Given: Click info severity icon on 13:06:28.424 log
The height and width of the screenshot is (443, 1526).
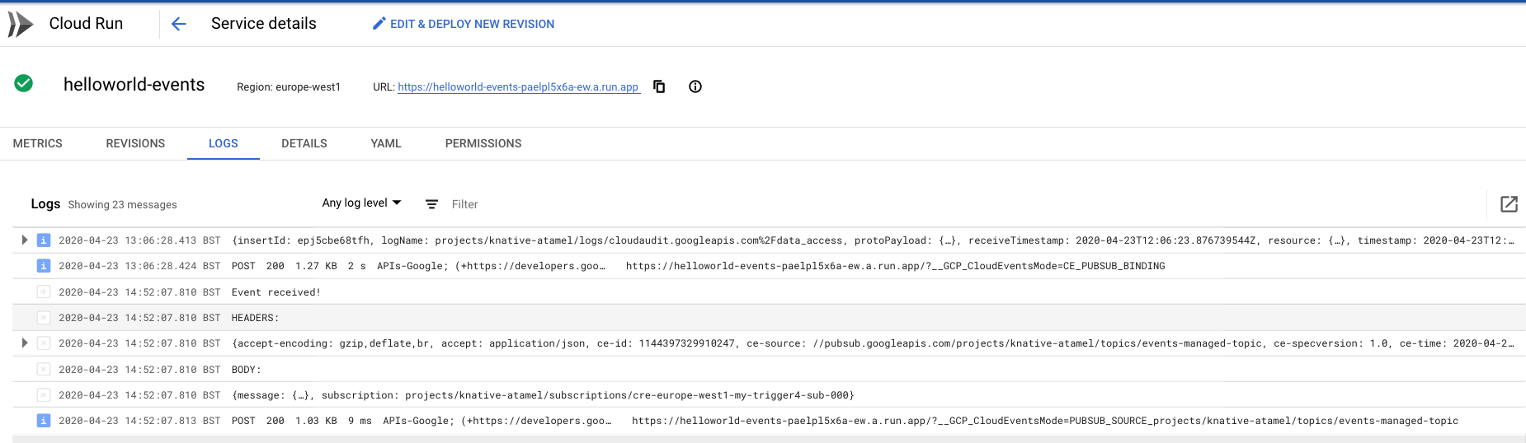Looking at the screenshot, I should click(x=44, y=266).
